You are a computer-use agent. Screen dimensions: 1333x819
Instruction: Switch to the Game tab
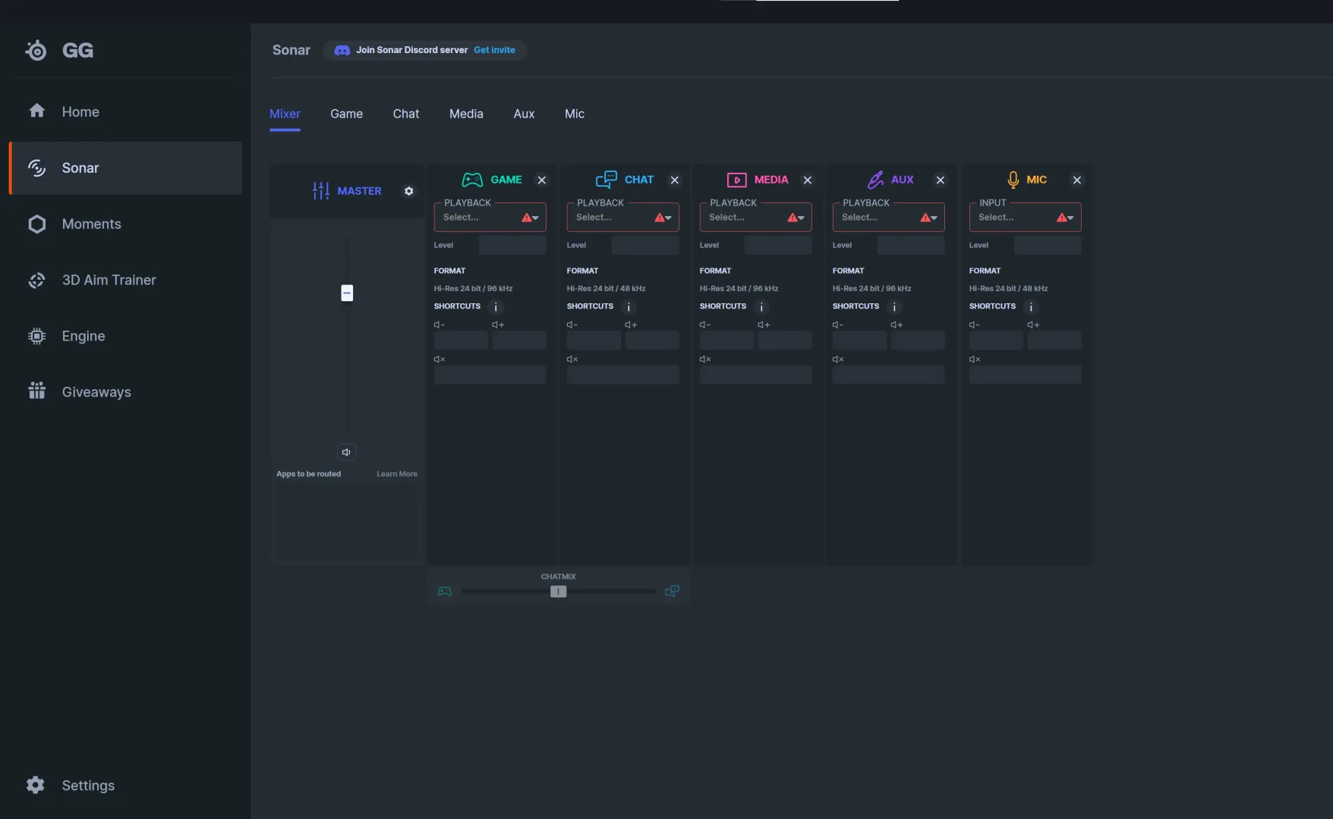[x=346, y=114]
